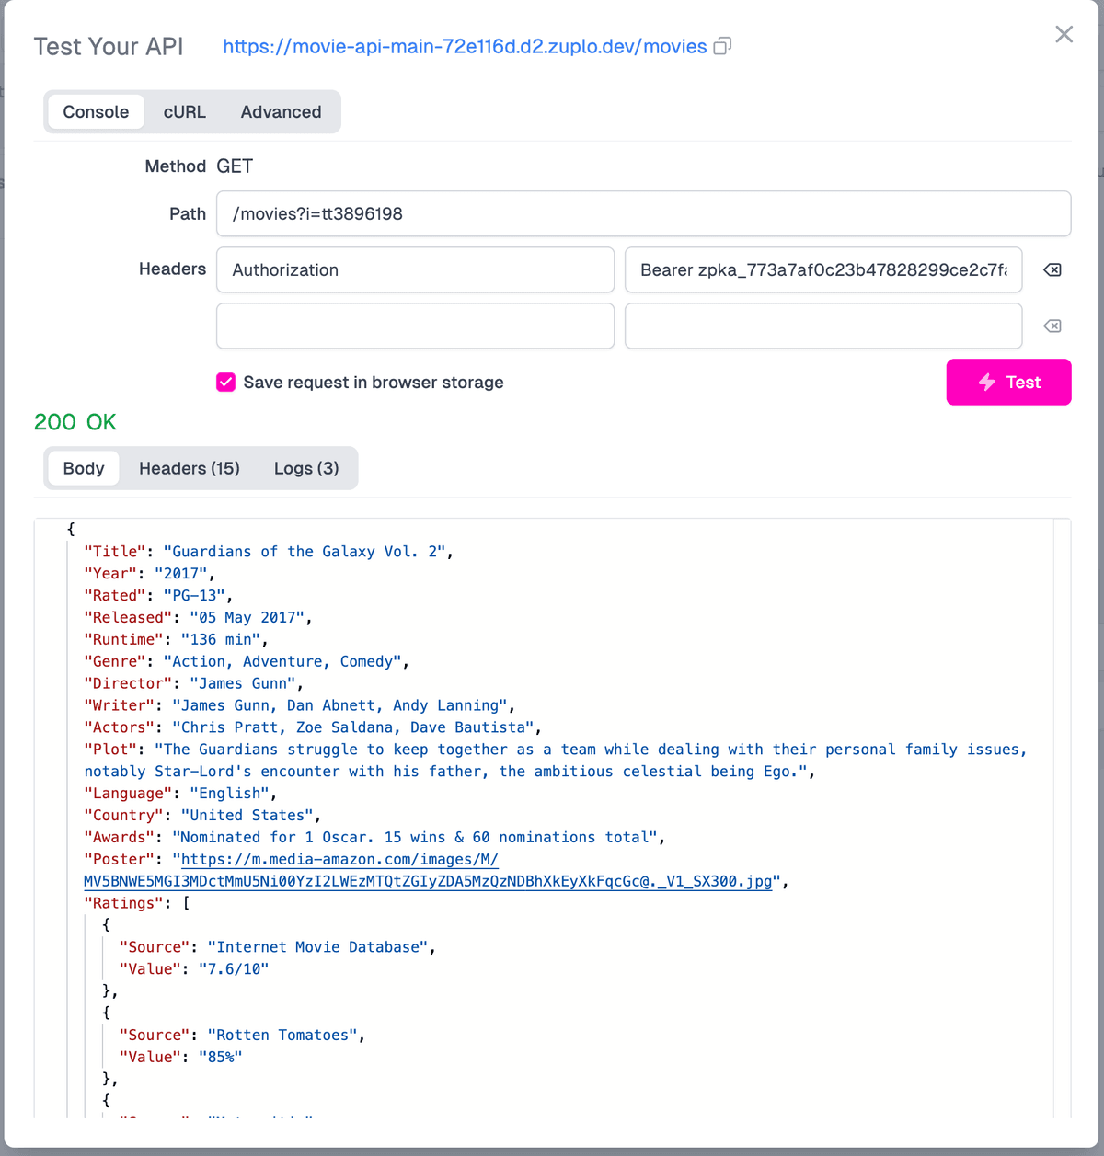Open the Logs (3) tab
Image resolution: width=1104 pixels, height=1156 pixels.
tap(305, 468)
